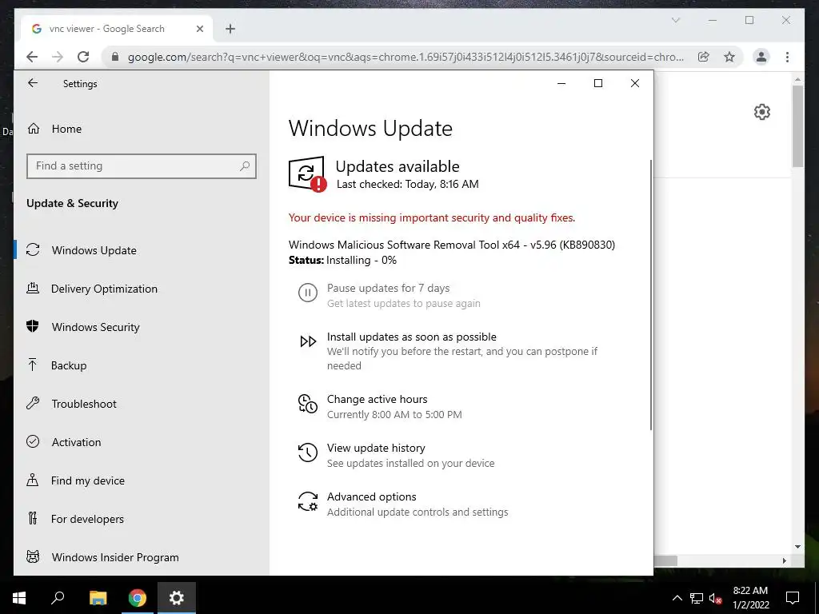
Task: Choose Install updates as soon as possible
Action: 412,337
